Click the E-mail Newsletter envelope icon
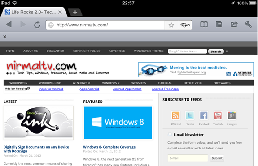Screen dimensions: 258x166 [170, 135]
